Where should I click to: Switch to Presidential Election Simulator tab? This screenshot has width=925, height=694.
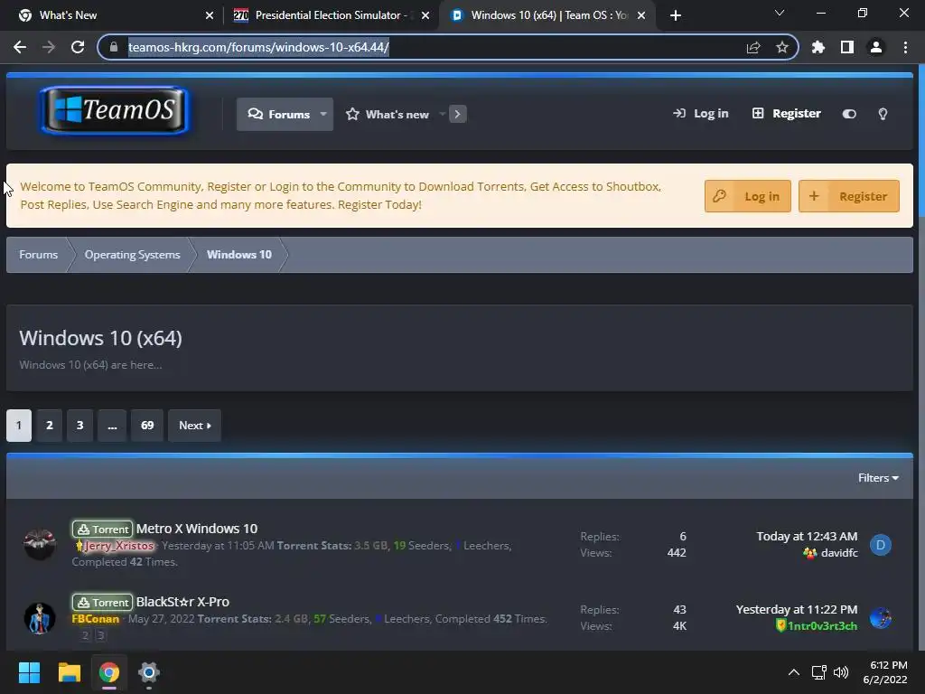[x=331, y=15]
